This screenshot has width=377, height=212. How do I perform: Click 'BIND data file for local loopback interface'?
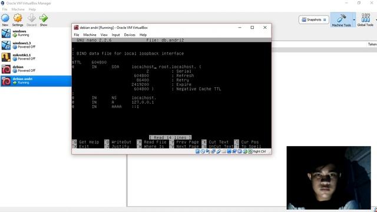coord(130,54)
